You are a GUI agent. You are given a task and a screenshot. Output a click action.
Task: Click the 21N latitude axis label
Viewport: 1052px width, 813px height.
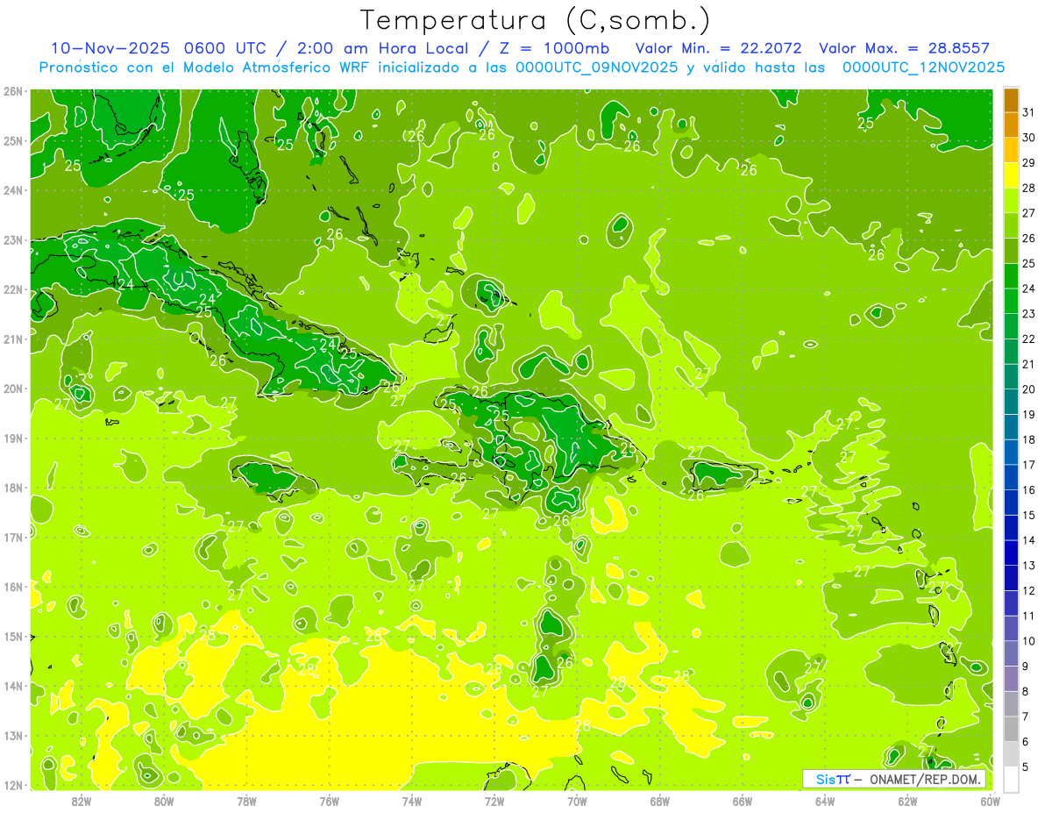point(12,339)
